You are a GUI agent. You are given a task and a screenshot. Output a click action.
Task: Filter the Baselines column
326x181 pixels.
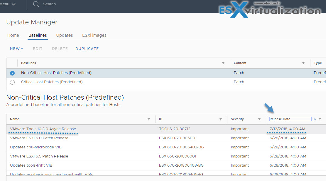click(223, 63)
